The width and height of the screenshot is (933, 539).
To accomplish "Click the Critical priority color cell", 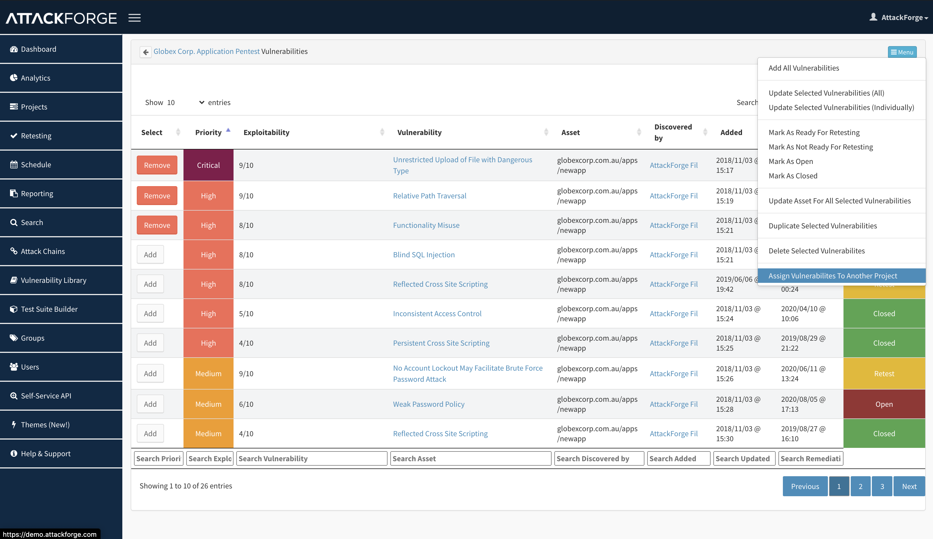I will 209,165.
